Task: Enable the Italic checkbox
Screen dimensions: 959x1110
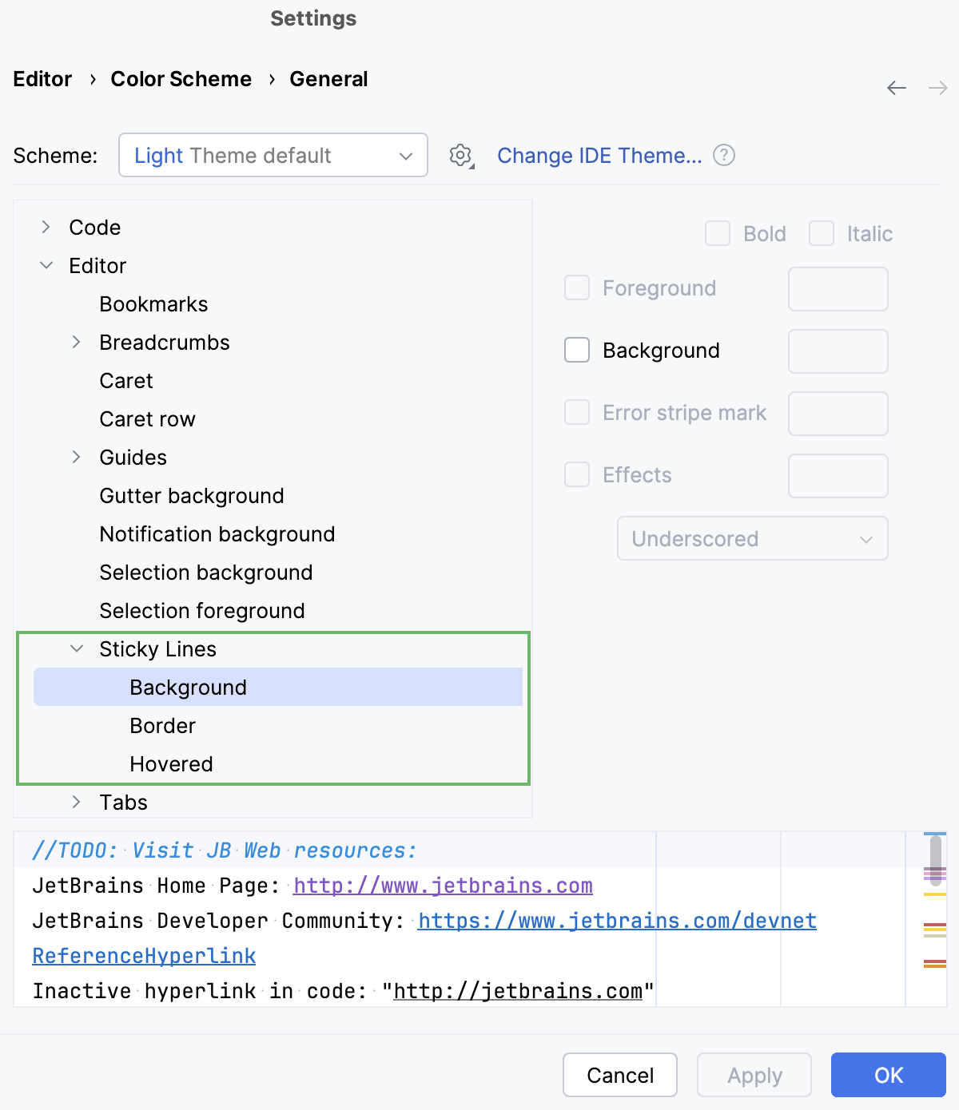Action: [x=822, y=233]
